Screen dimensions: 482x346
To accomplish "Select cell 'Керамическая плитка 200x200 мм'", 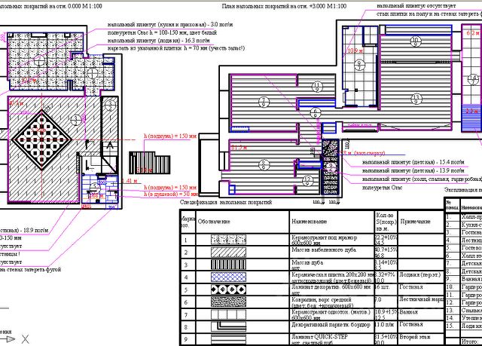I will pyautogui.click(x=332, y=277).
